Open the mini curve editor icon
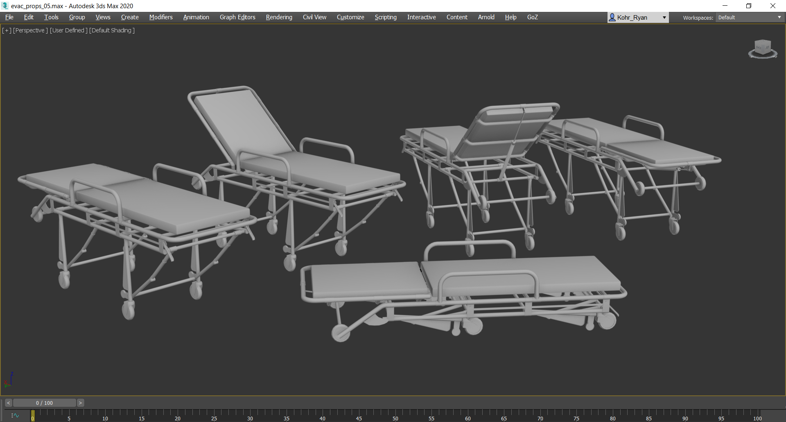The width and height of the screenshot is (786, 422). tap(15, 415)
